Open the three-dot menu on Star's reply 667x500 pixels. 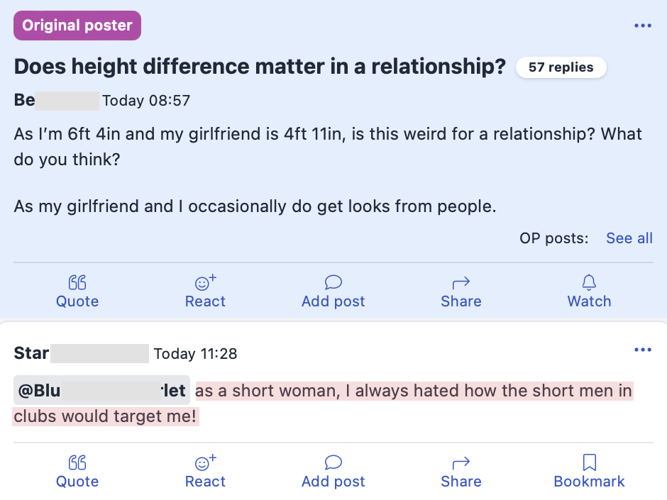[x=643, y=349]
